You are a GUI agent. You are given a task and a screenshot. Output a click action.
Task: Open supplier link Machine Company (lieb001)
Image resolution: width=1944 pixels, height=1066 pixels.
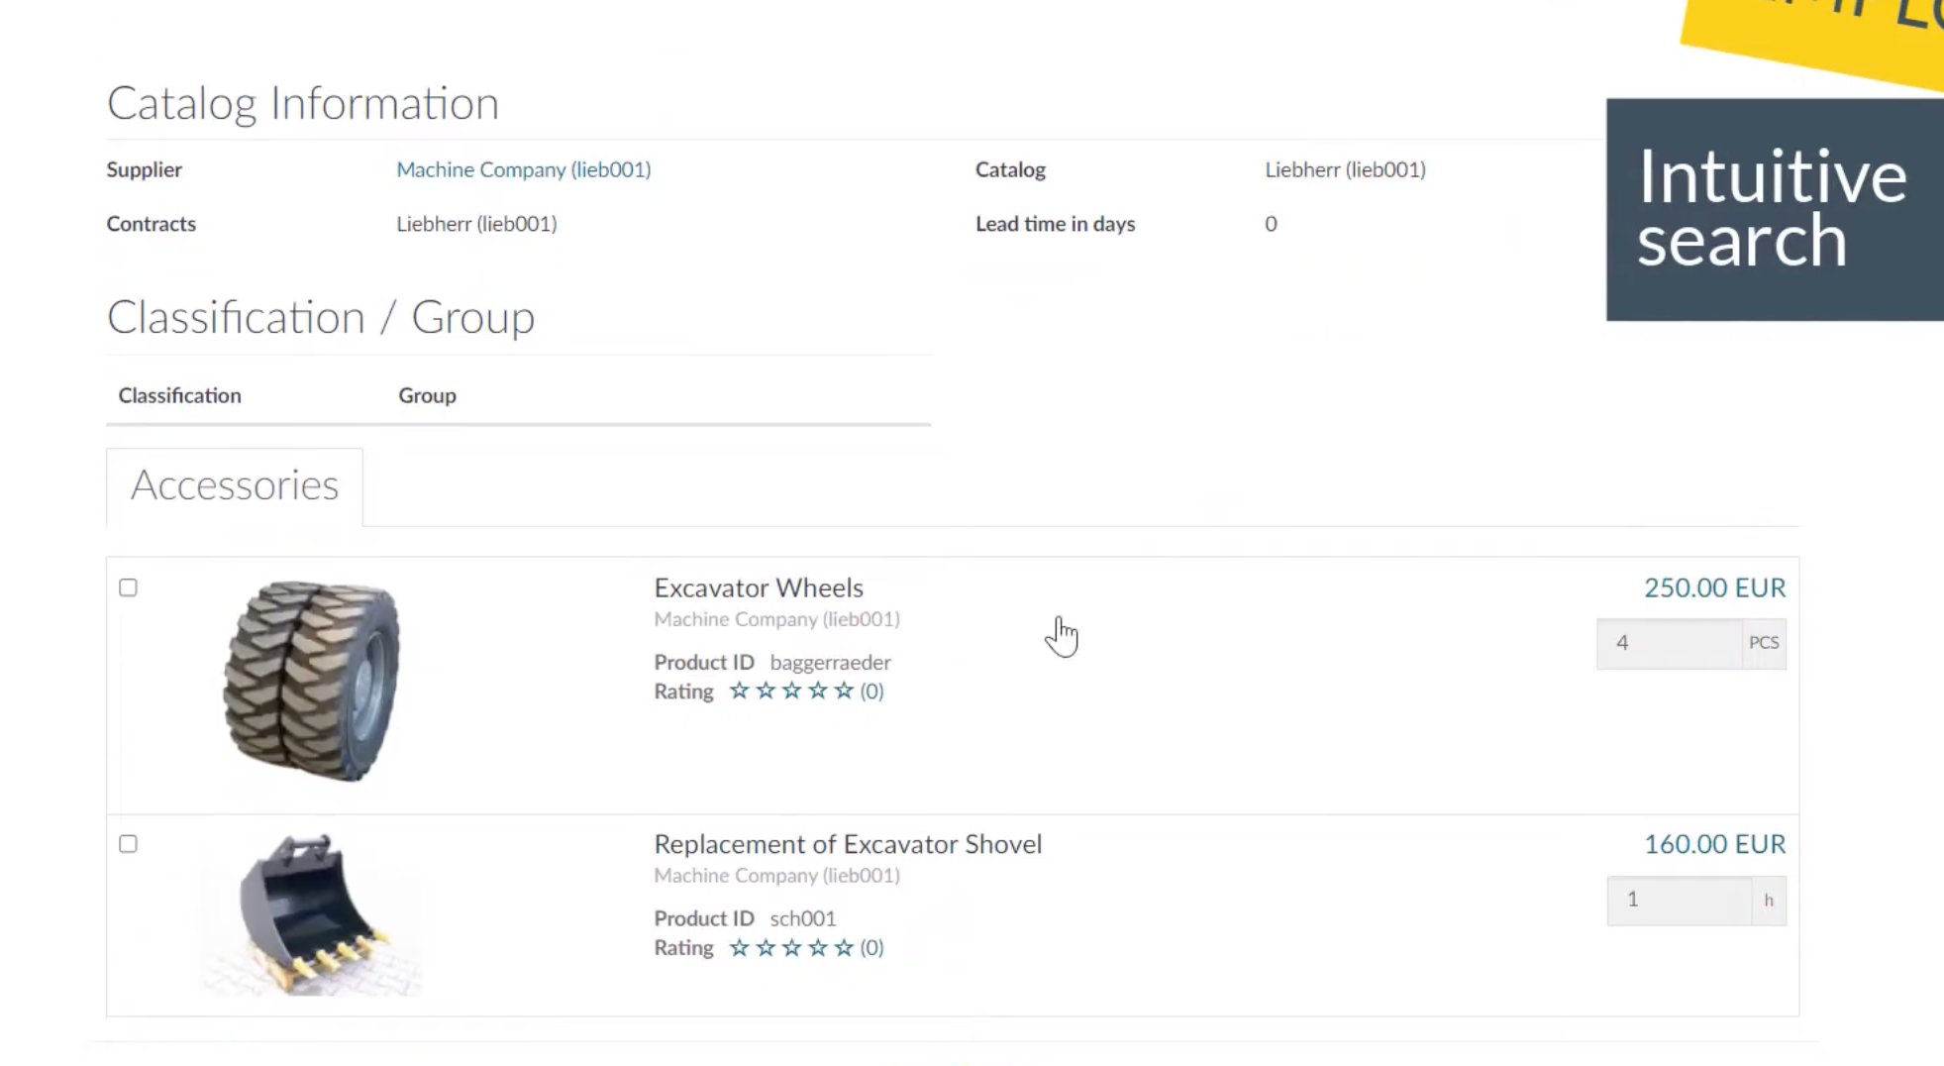523,169
